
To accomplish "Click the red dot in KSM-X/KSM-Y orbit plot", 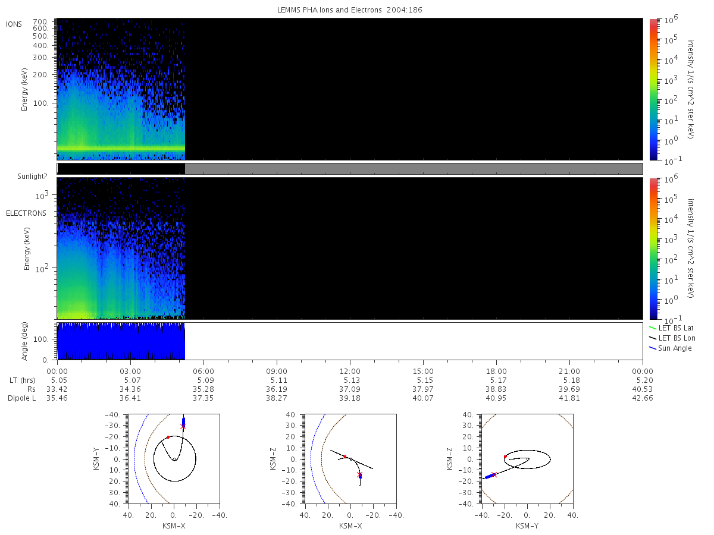I will (x=168, y=437).
